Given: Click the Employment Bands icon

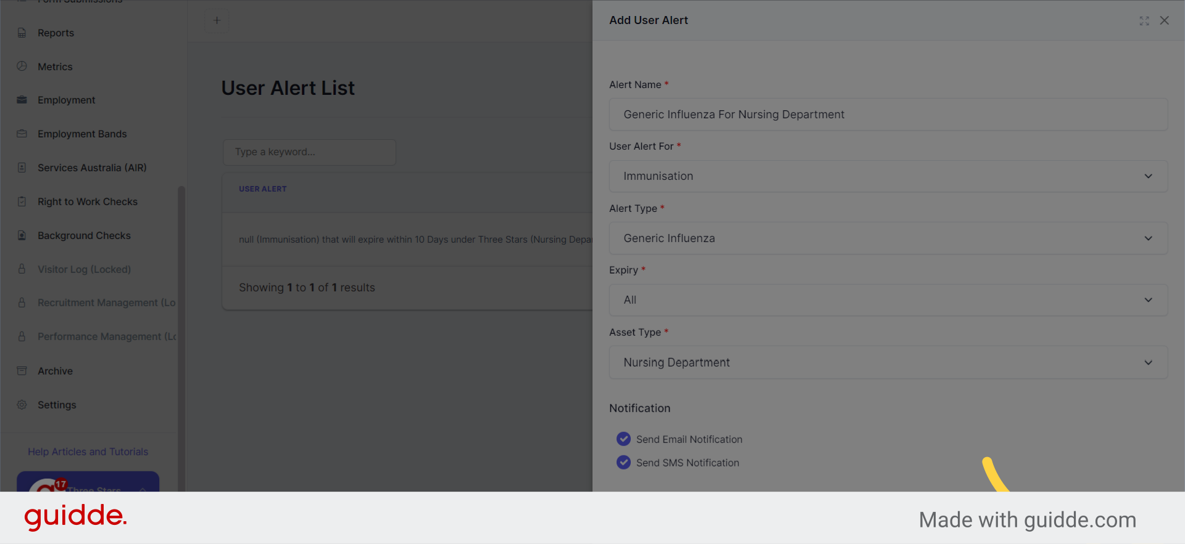Looking at the screenshot, I should [x=22, y=134].
